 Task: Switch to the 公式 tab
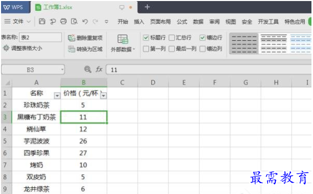[182, 22]
